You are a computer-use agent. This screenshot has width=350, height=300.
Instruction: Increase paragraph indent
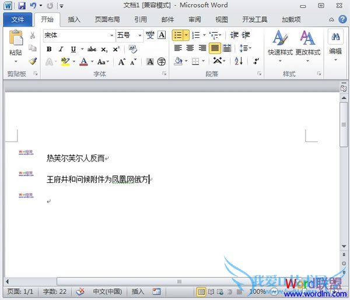pos(246,35)
